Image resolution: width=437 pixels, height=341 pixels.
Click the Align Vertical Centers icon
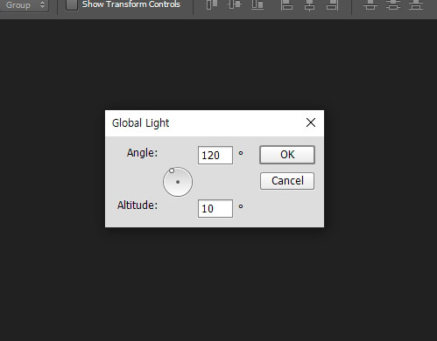coord(235,4)
